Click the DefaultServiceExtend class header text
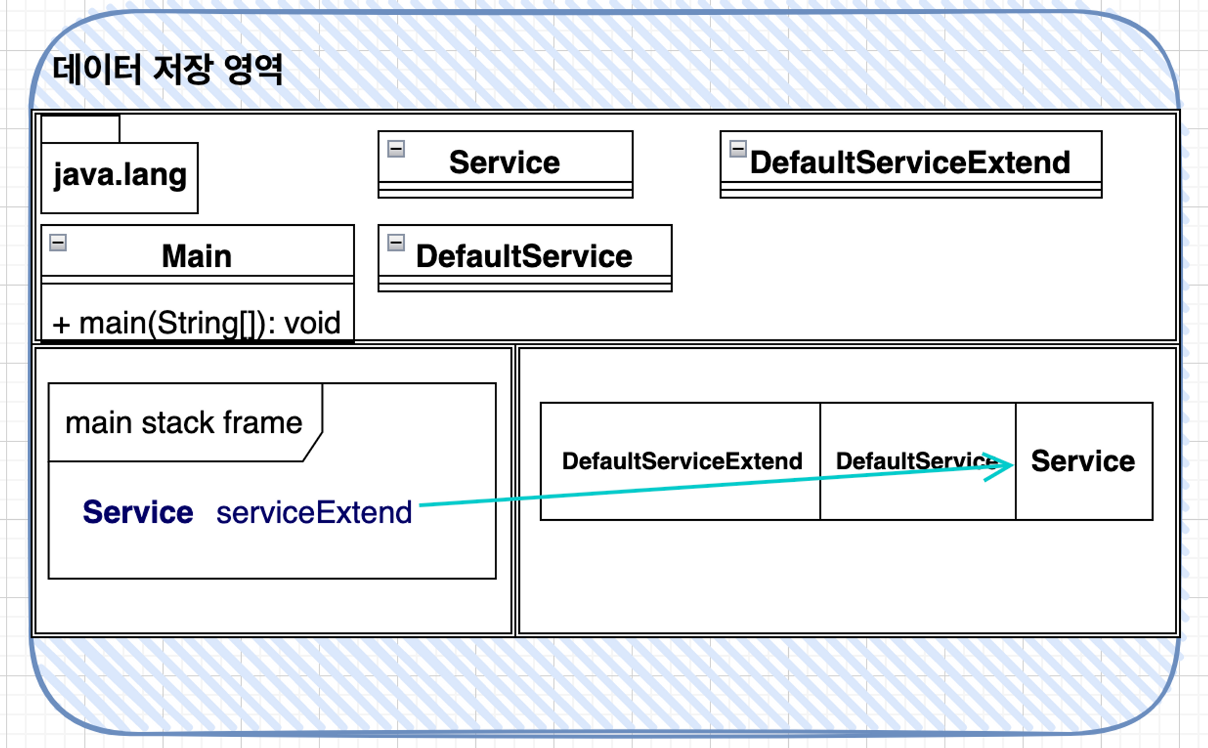 [x=910, y=162]
